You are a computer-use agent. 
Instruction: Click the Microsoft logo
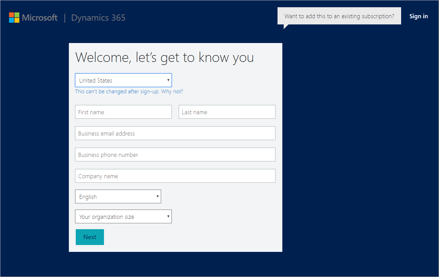point(33,17)
